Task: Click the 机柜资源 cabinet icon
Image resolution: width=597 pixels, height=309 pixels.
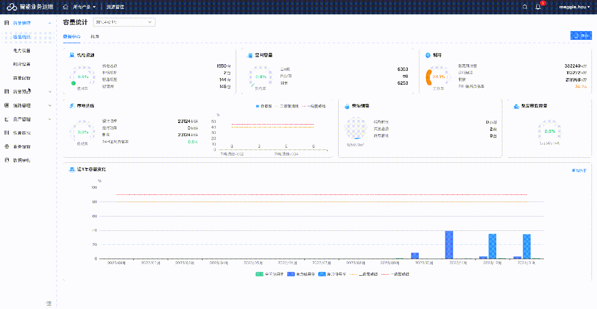Action: click(72, 55)
